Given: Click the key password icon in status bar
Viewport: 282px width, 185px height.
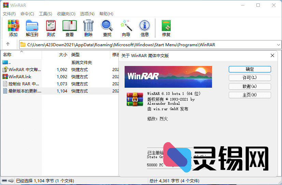Looking at the screenshot, I should (x=11, y=181).
